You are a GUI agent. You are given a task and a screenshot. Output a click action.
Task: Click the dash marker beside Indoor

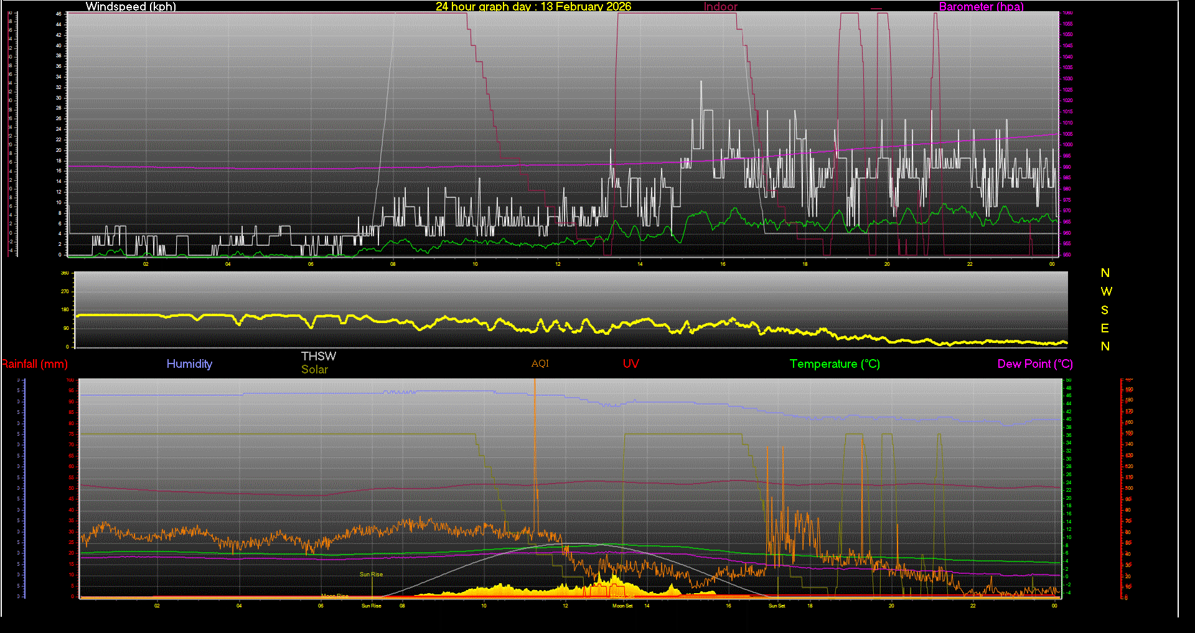click(876, 7)
